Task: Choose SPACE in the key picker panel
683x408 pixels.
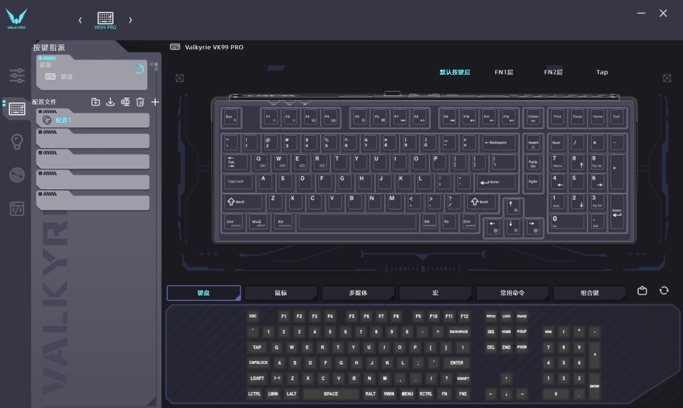Action: pos(331,394)
